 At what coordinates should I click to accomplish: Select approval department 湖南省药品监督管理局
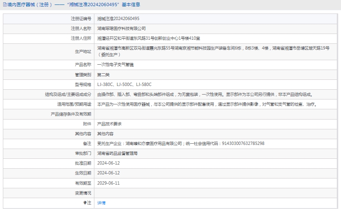click(117, 153)
